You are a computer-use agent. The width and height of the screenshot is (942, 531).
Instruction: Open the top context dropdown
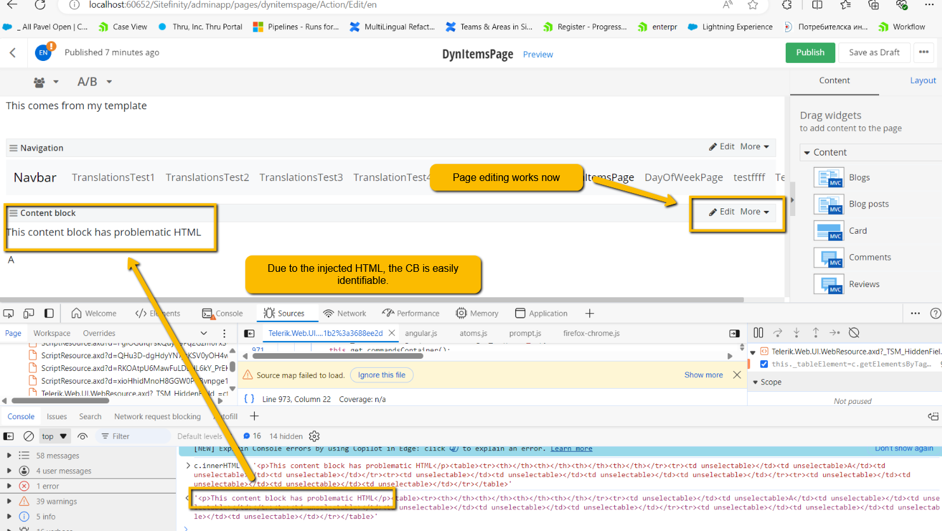(54, 436)
